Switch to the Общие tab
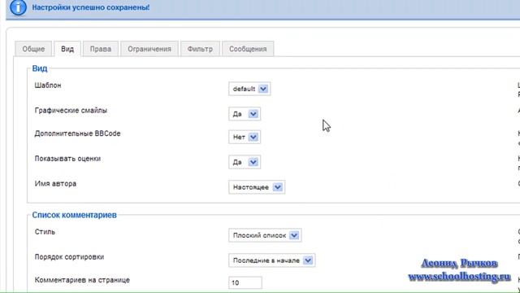Viewport: 520px width, 293px height. pyautogui.click(x=33, y=49)
